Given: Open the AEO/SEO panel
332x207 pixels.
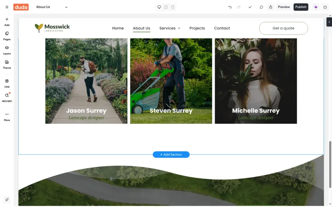Looking at the screenshot, I should (x=7, y=98).
